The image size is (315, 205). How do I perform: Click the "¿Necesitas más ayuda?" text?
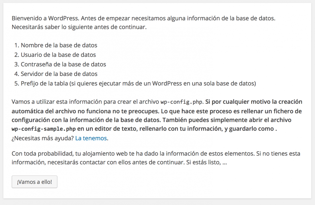(43, 138)
